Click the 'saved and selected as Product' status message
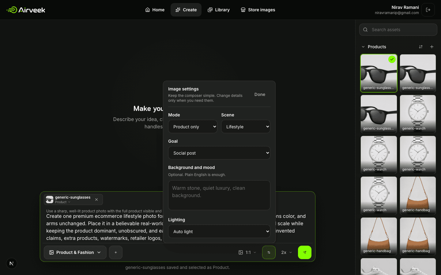The width and height of the screenshot is (441, 275). coord(177,267)
